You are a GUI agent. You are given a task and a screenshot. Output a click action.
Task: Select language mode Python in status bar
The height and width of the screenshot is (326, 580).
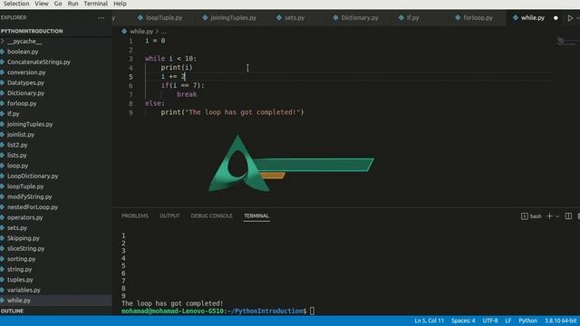[x=527, y=321]
